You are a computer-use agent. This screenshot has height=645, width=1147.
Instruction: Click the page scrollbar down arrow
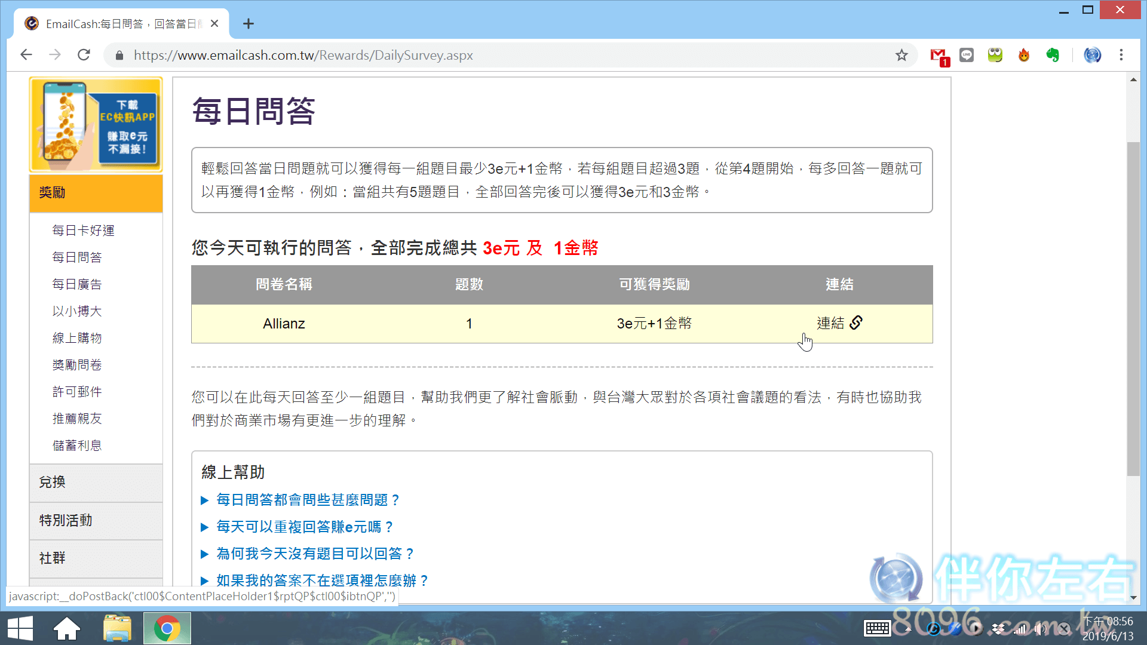[1133, 597]
